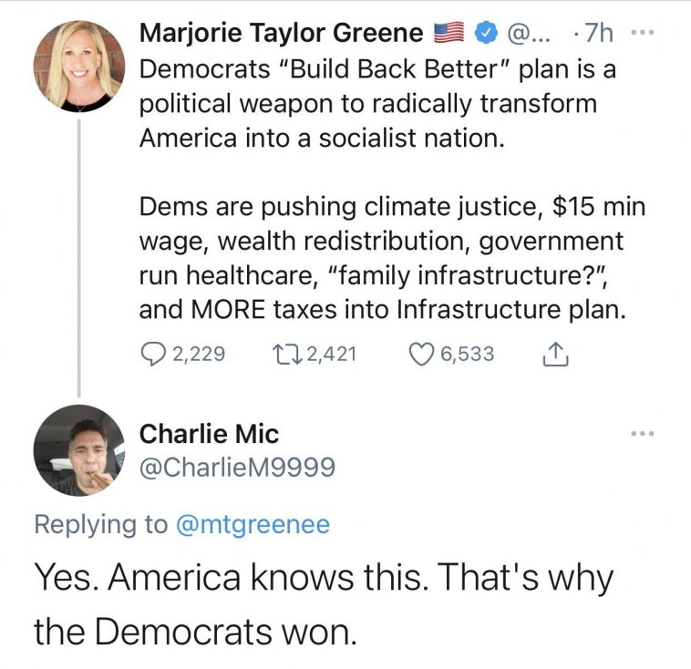Open the @CharlieM9999 handle

coord(237,468)
